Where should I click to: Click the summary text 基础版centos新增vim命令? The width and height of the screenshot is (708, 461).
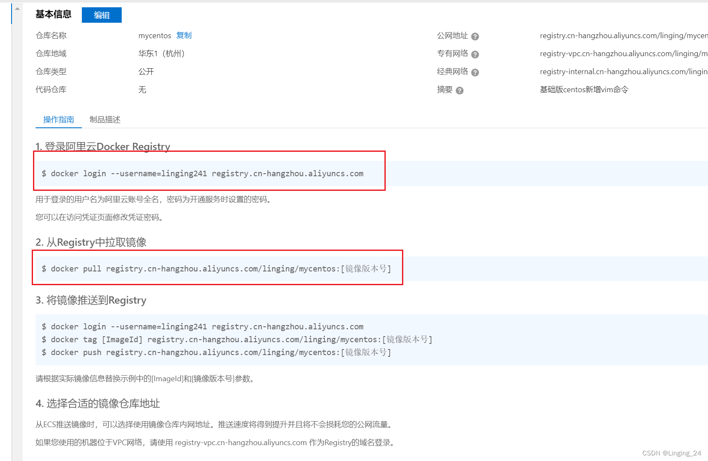pos(584,90)
